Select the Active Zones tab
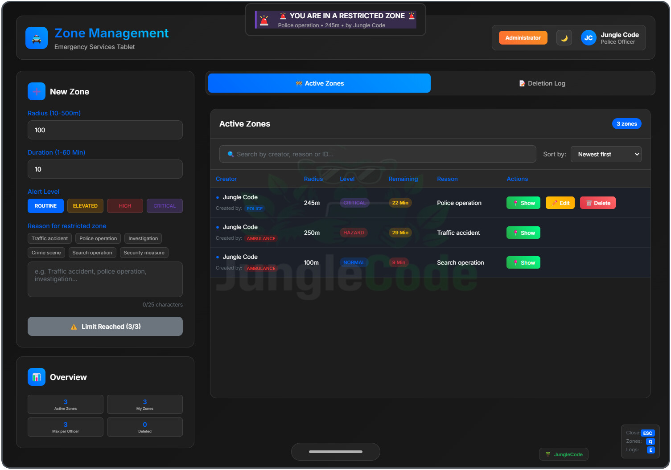This screenshot has height=470, width=671. tap(319, 83)
